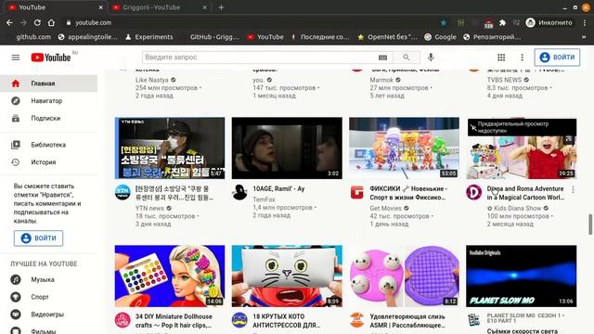Viewport: 594px width, 334px height.
Task: Open the YouTube apps grid
Action: click(x=501, y=58)
